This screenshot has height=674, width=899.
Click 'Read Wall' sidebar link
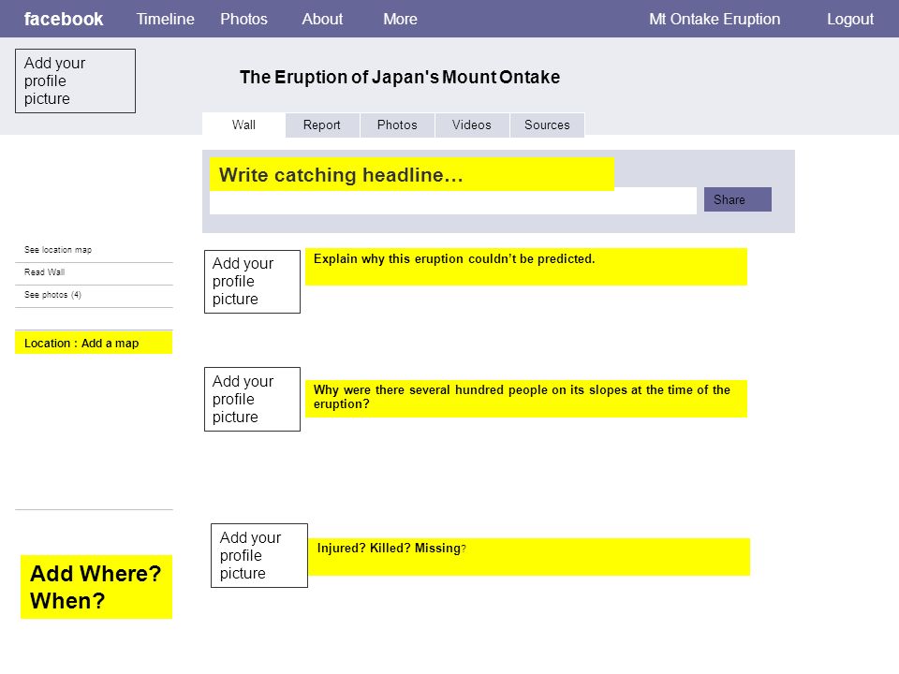[x=44, y=272]
